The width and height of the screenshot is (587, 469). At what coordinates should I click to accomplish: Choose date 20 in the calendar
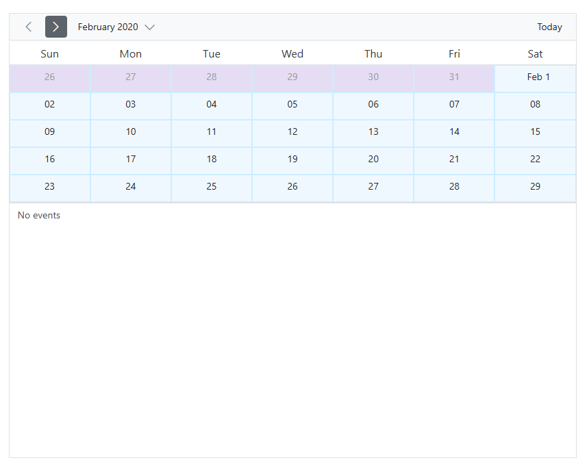(x=373, y=161)
